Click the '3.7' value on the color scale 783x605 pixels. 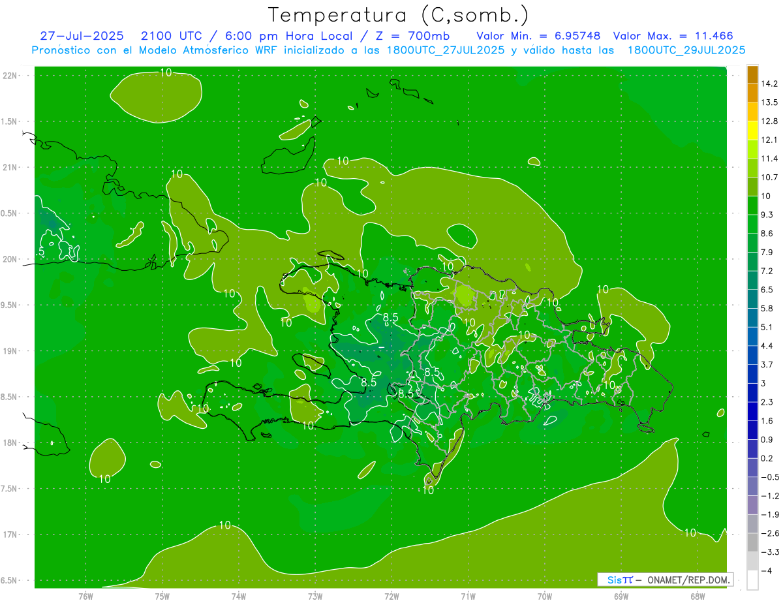767,364
